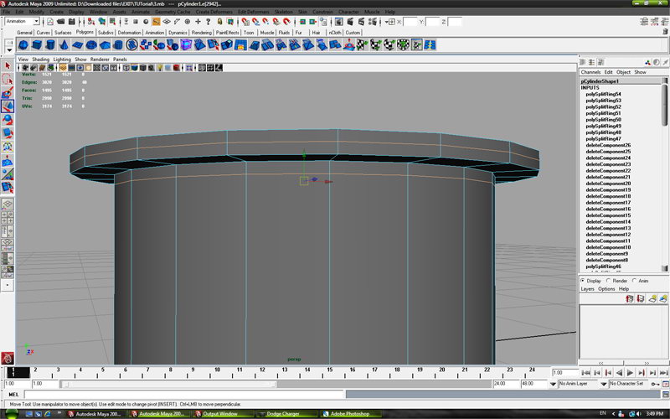This screenshot has height=419, width=670.
Task: Click the polygon sphere shelf icon
Action: coord(23,44)
